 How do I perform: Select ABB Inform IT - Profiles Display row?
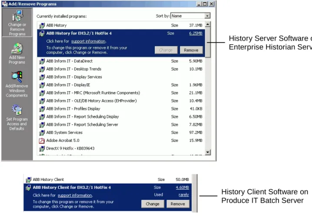(121, 109)
